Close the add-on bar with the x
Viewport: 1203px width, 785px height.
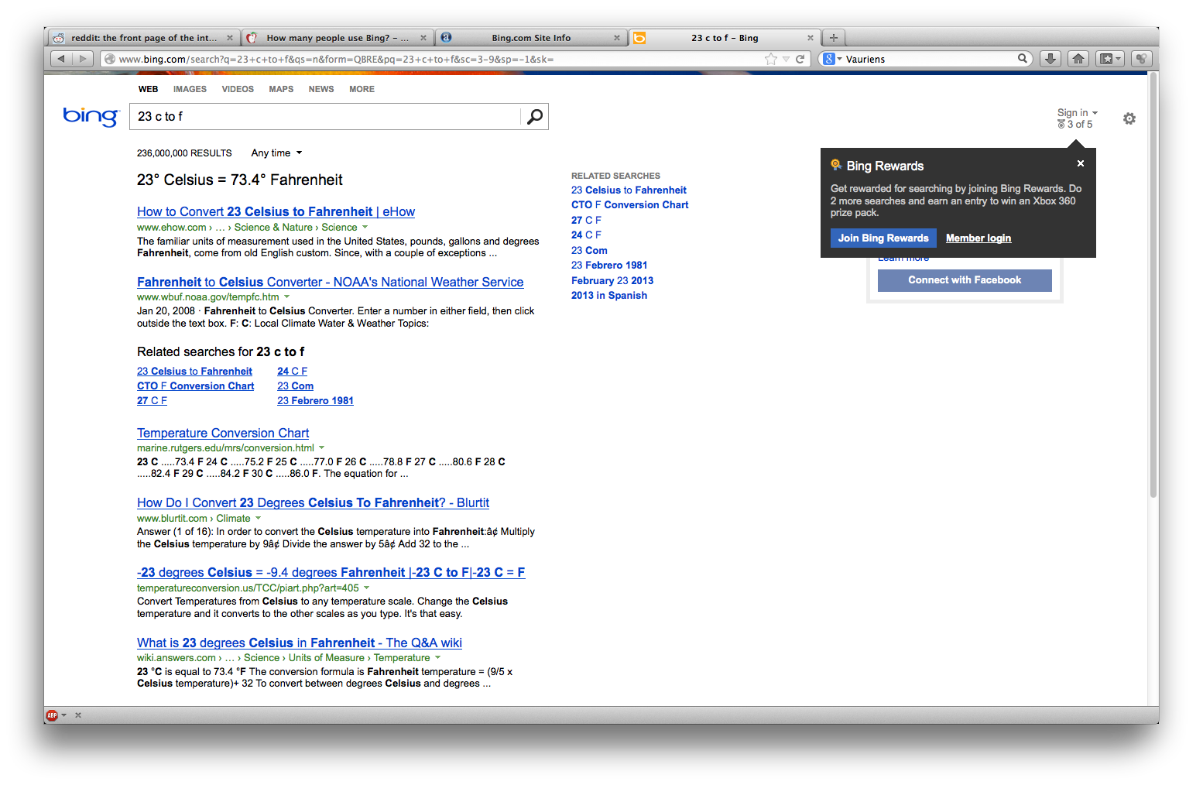(78, 715)
